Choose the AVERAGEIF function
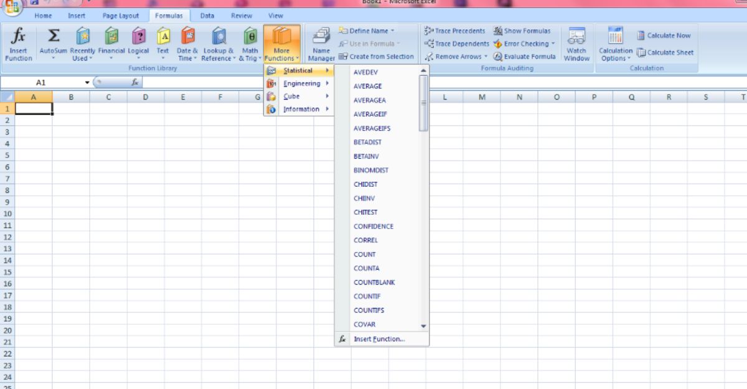The image size is (747, 389). (x=369, y=114)
